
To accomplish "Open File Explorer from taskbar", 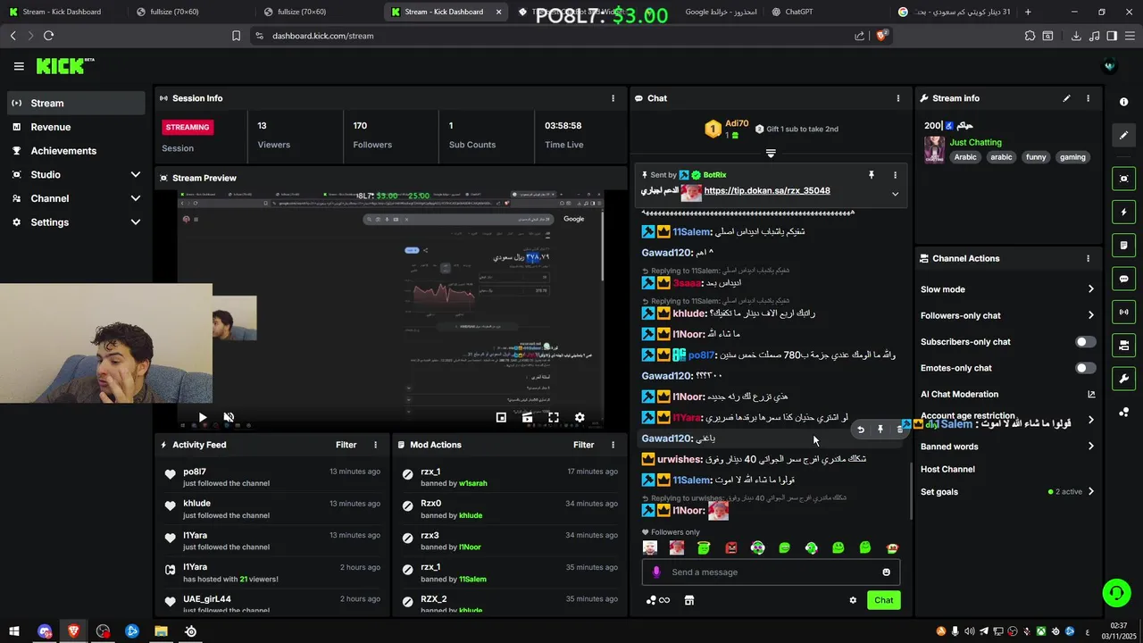I will click(x=161, y=631).
